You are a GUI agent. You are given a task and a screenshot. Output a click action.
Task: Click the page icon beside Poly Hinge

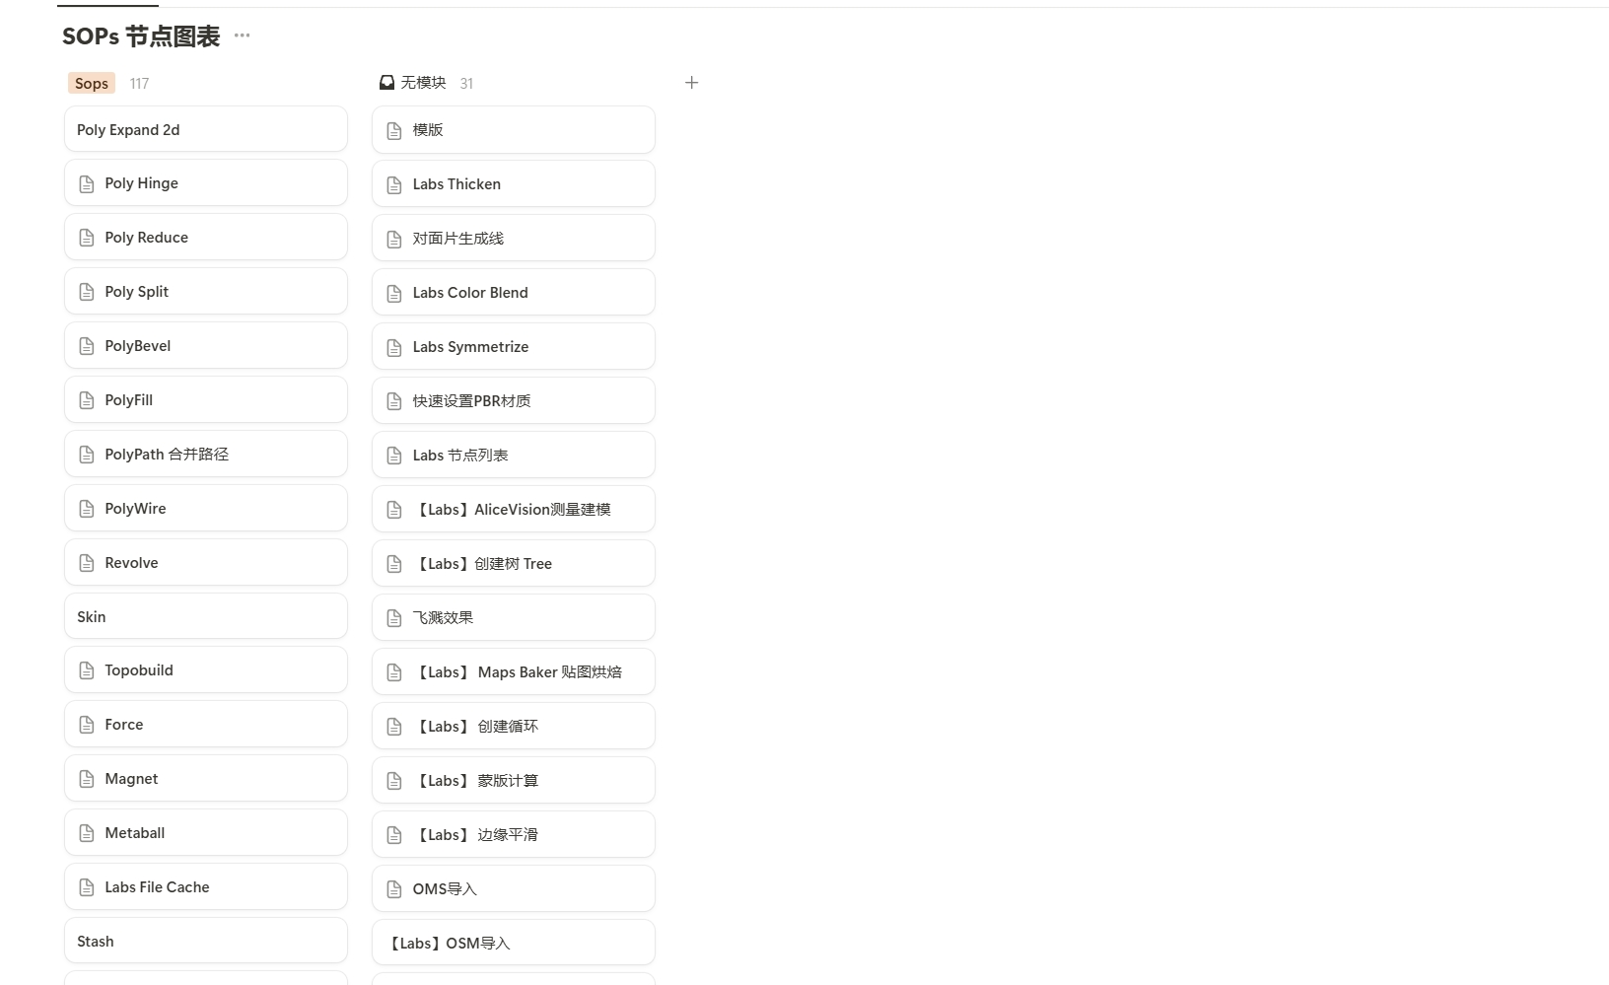[87, 183]
